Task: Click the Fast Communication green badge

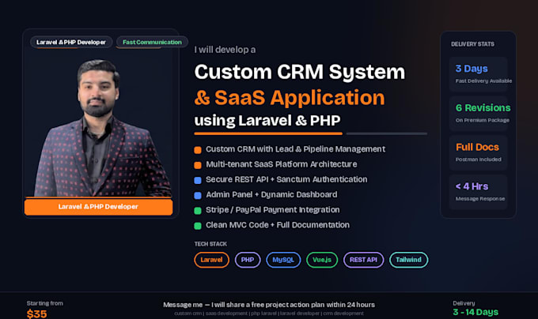Action: (152, 42)
